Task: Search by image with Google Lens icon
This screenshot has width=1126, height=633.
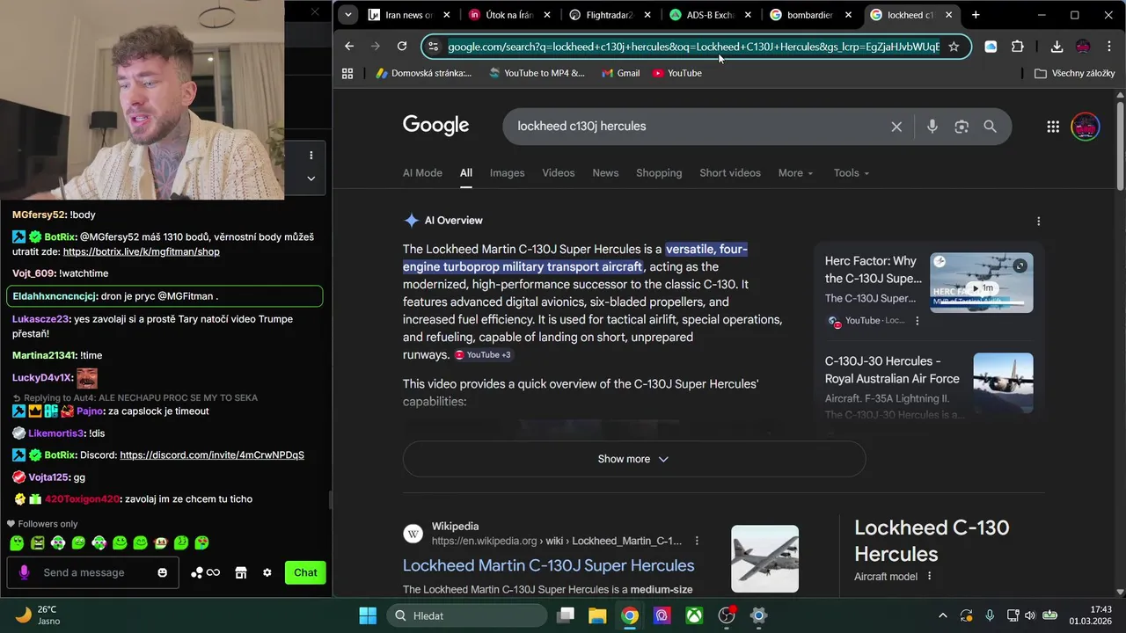Action: tap(961, 127)
